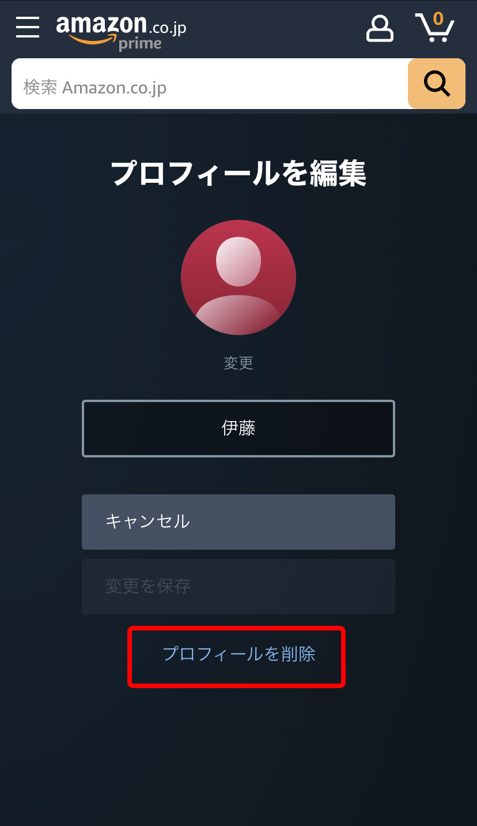Click the head shape inside the avatar
Image resolution: width=477 pixels, height=826 pixels.
pyautogui.click(x=238, y=261)
